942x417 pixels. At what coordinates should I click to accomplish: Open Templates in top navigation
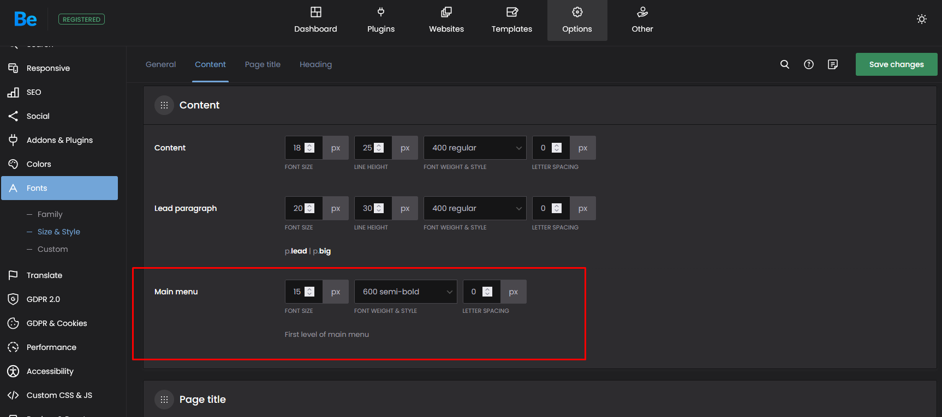(x=511, y=20)
